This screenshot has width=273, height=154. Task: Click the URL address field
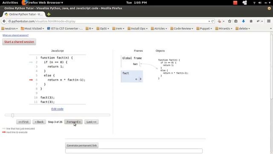pyautogui.click(x=108, y=21)
